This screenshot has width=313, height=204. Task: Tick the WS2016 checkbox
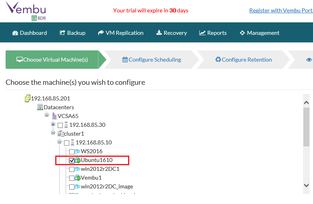[72, 152]
